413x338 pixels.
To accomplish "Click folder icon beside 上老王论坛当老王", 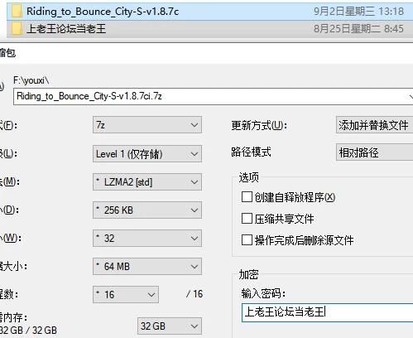I will pyautogui.click(x=17, y=29).
